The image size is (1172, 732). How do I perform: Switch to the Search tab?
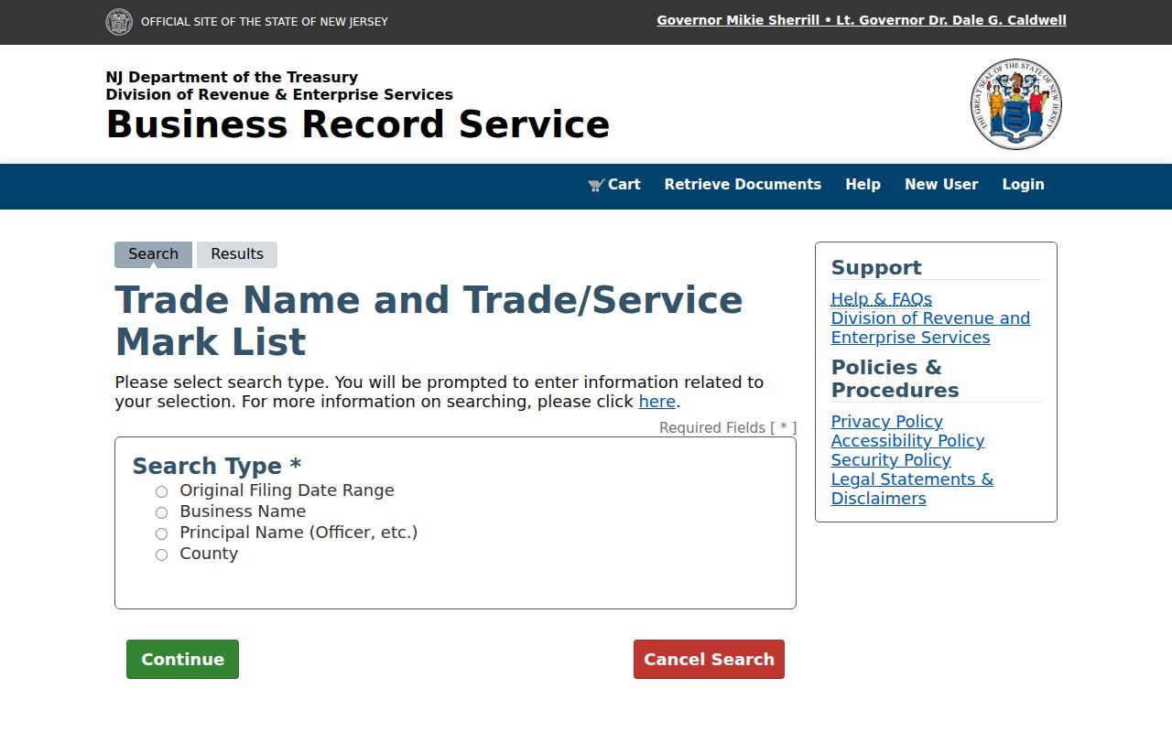(153, 254)
